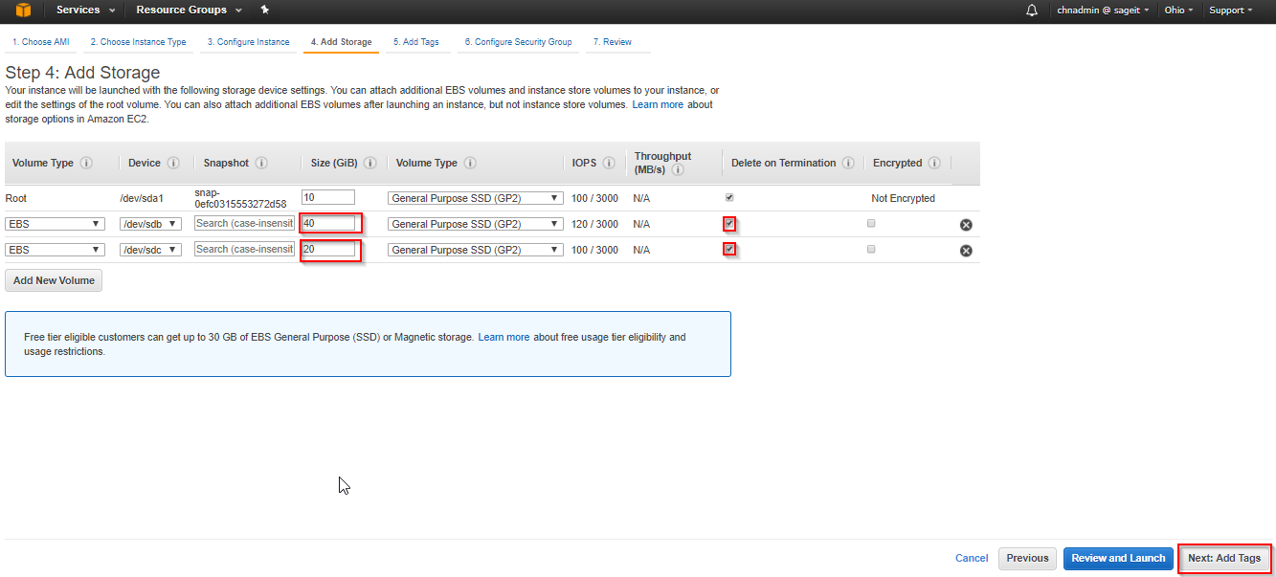Open the /dev/sdb device dropdown
Screen dimensions: 1276x577
150,224
